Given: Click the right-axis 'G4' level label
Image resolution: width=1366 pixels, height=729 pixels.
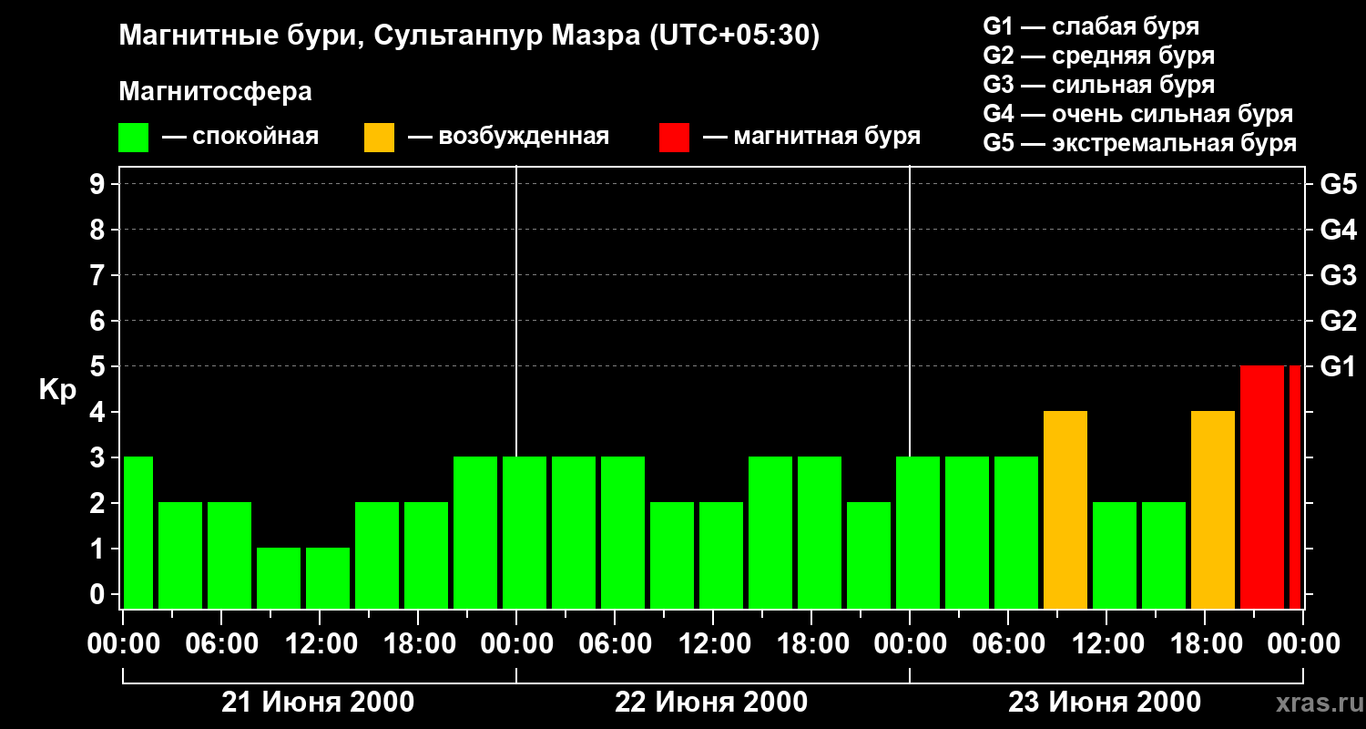Looking at the screenshot, I should [x=1338, y=230].
